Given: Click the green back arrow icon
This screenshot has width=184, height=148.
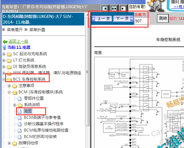Looking at the screenshot, I should point(5,42).
